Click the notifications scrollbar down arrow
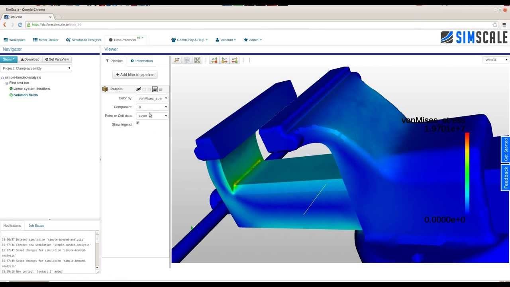This screenshot has height=287, width=510. (x=97, y=267)
